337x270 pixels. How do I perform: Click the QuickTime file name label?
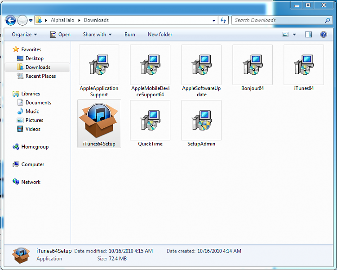150,144
